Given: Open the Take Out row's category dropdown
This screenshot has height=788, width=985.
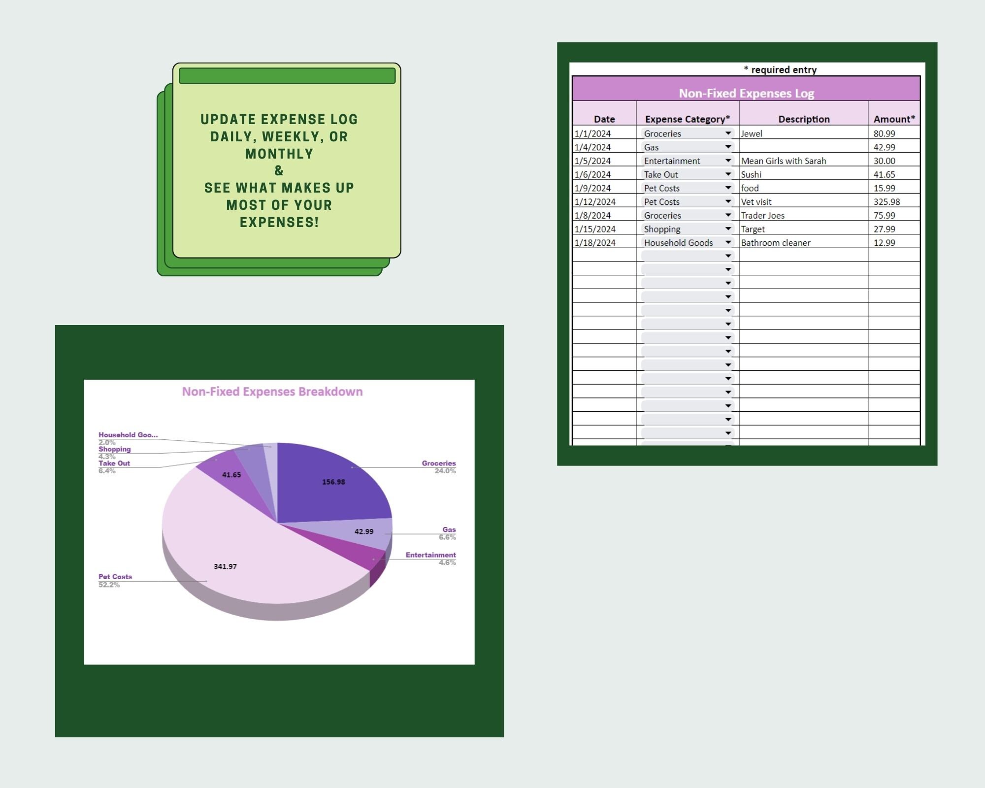Looking at the screenshot, I should 728,174.
